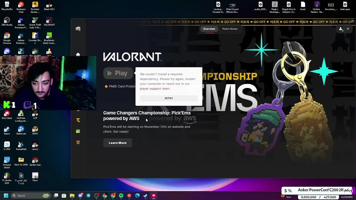The width and height of the screenshot is (356, 200).
Task: Open the player support team link
Action: [155, 89]
